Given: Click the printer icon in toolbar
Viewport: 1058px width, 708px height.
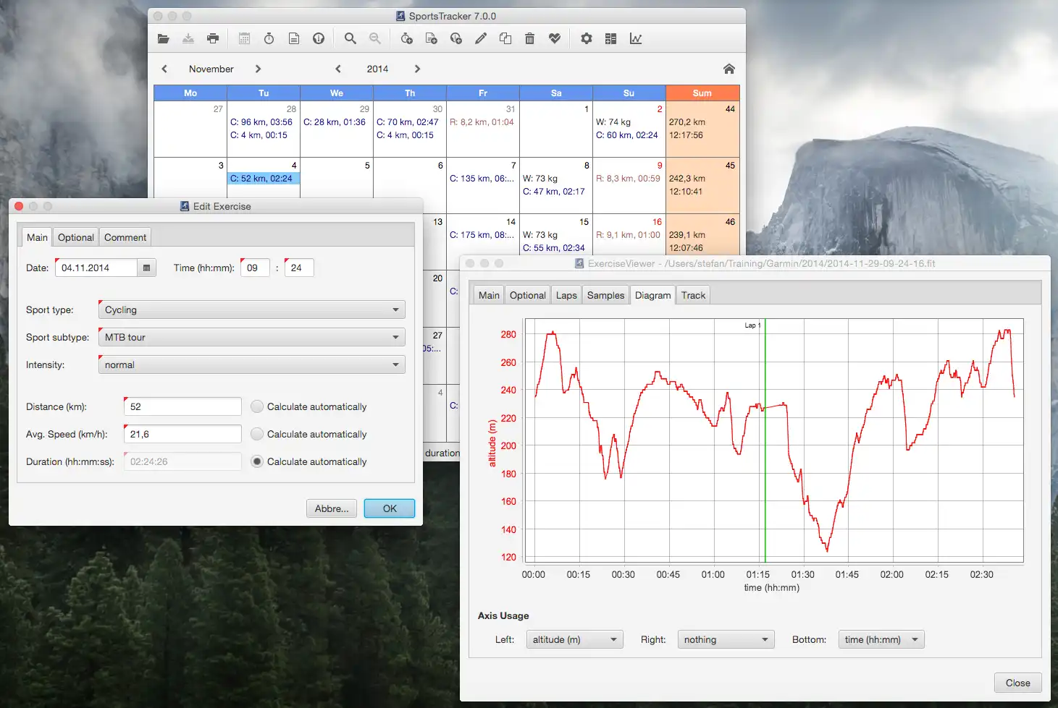Looking at the screenshot, I should click(213, 39).
